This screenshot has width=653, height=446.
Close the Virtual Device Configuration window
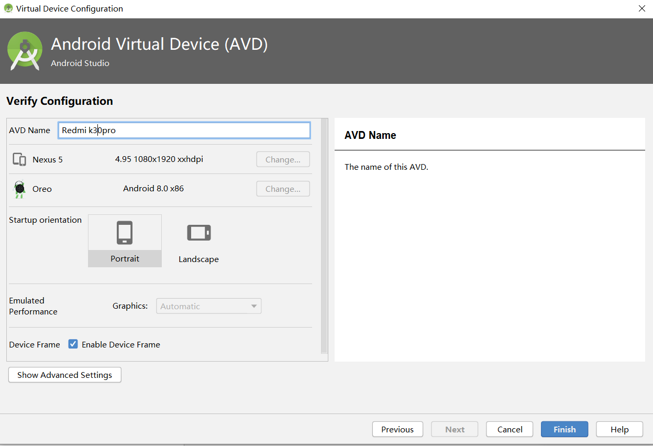(x=642, y=8)
